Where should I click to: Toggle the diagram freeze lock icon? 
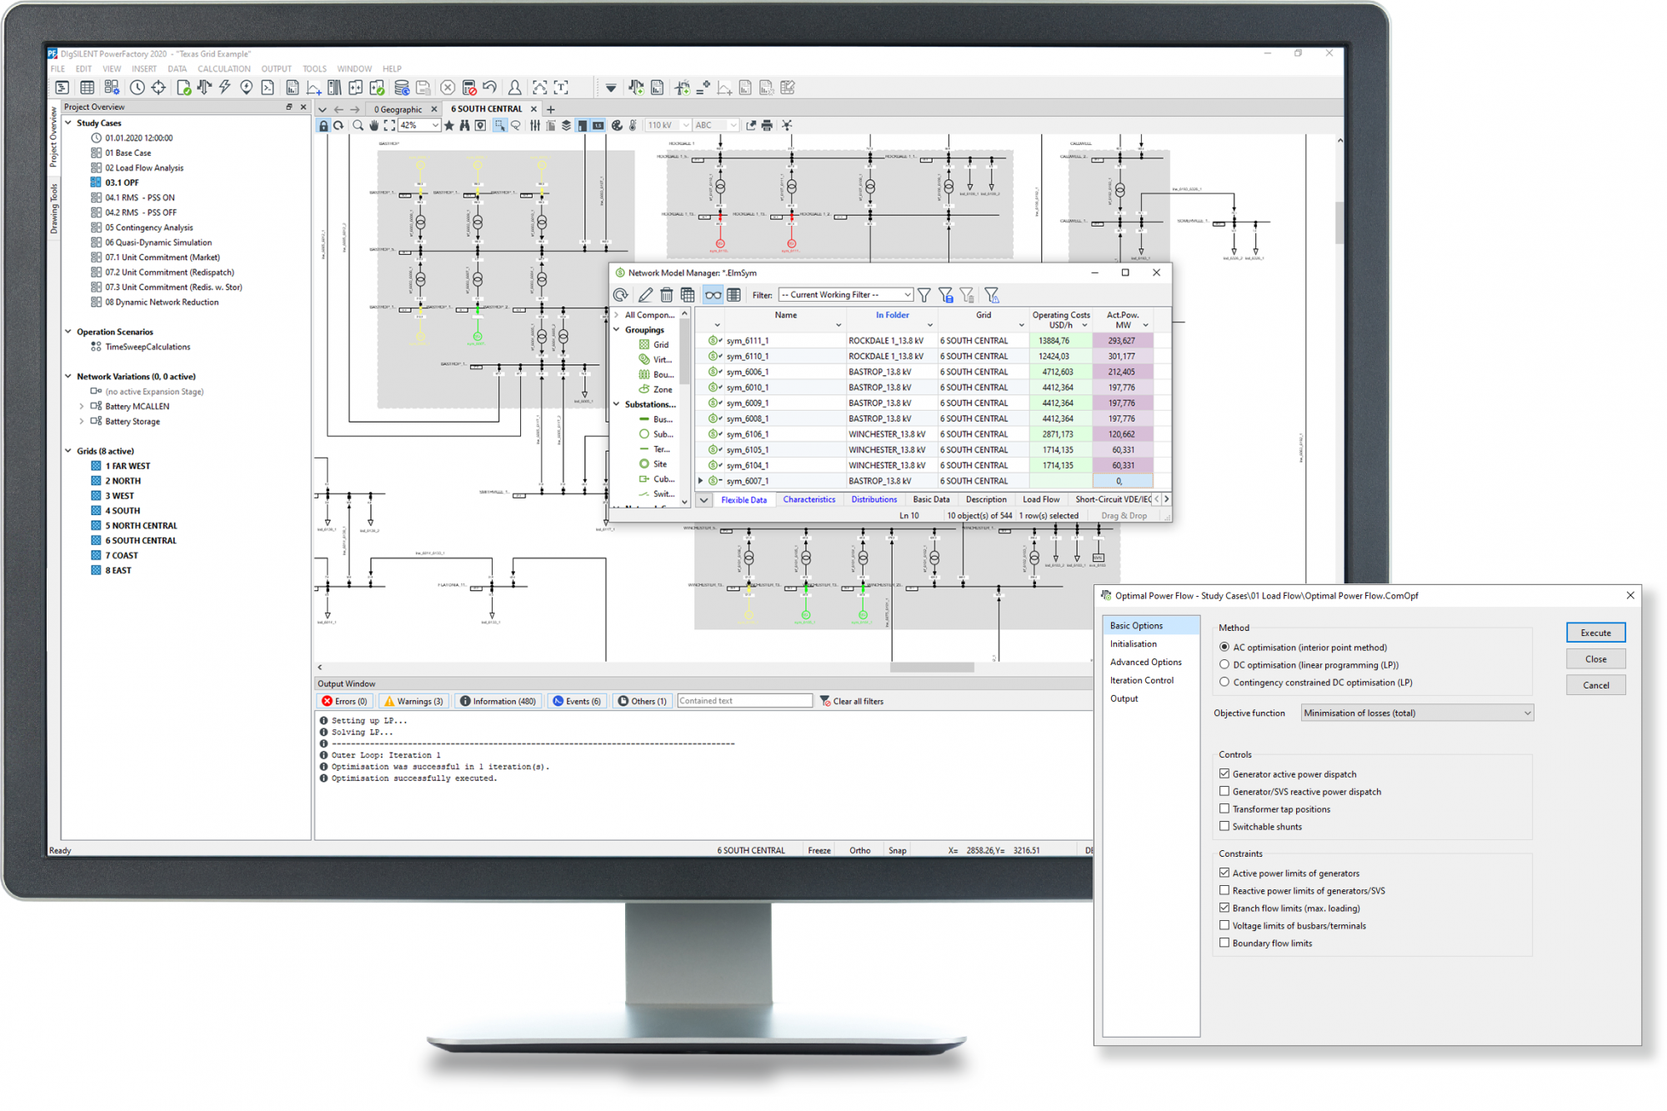323,126
